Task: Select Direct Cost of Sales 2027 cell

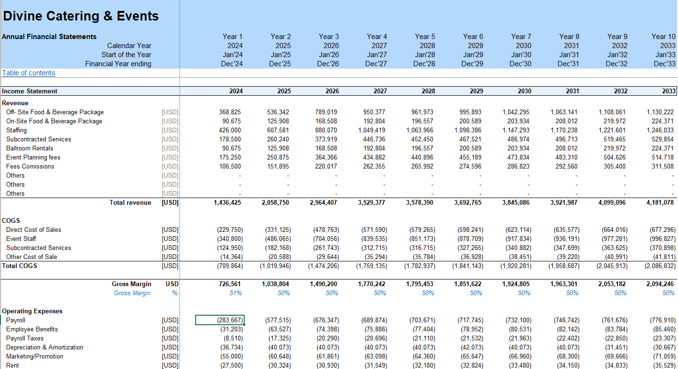Action: click(374, 230)
